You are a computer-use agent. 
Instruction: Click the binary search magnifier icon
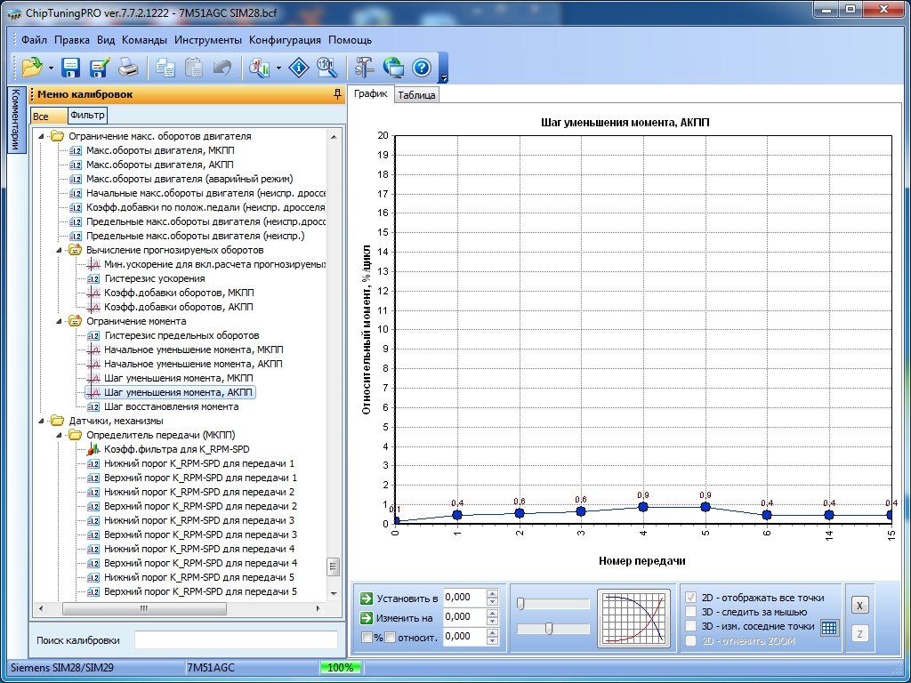(327, 68)
